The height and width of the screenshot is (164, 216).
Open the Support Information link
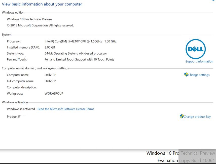[199, 61]
